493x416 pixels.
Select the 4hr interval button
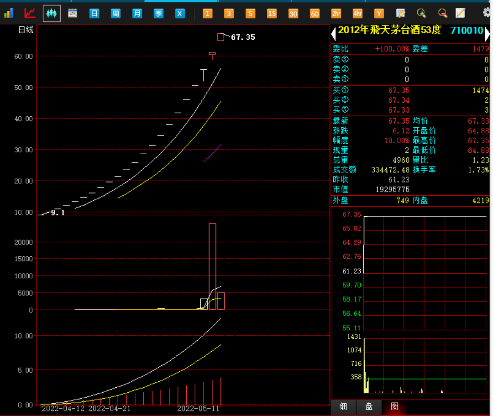point(357,14)
